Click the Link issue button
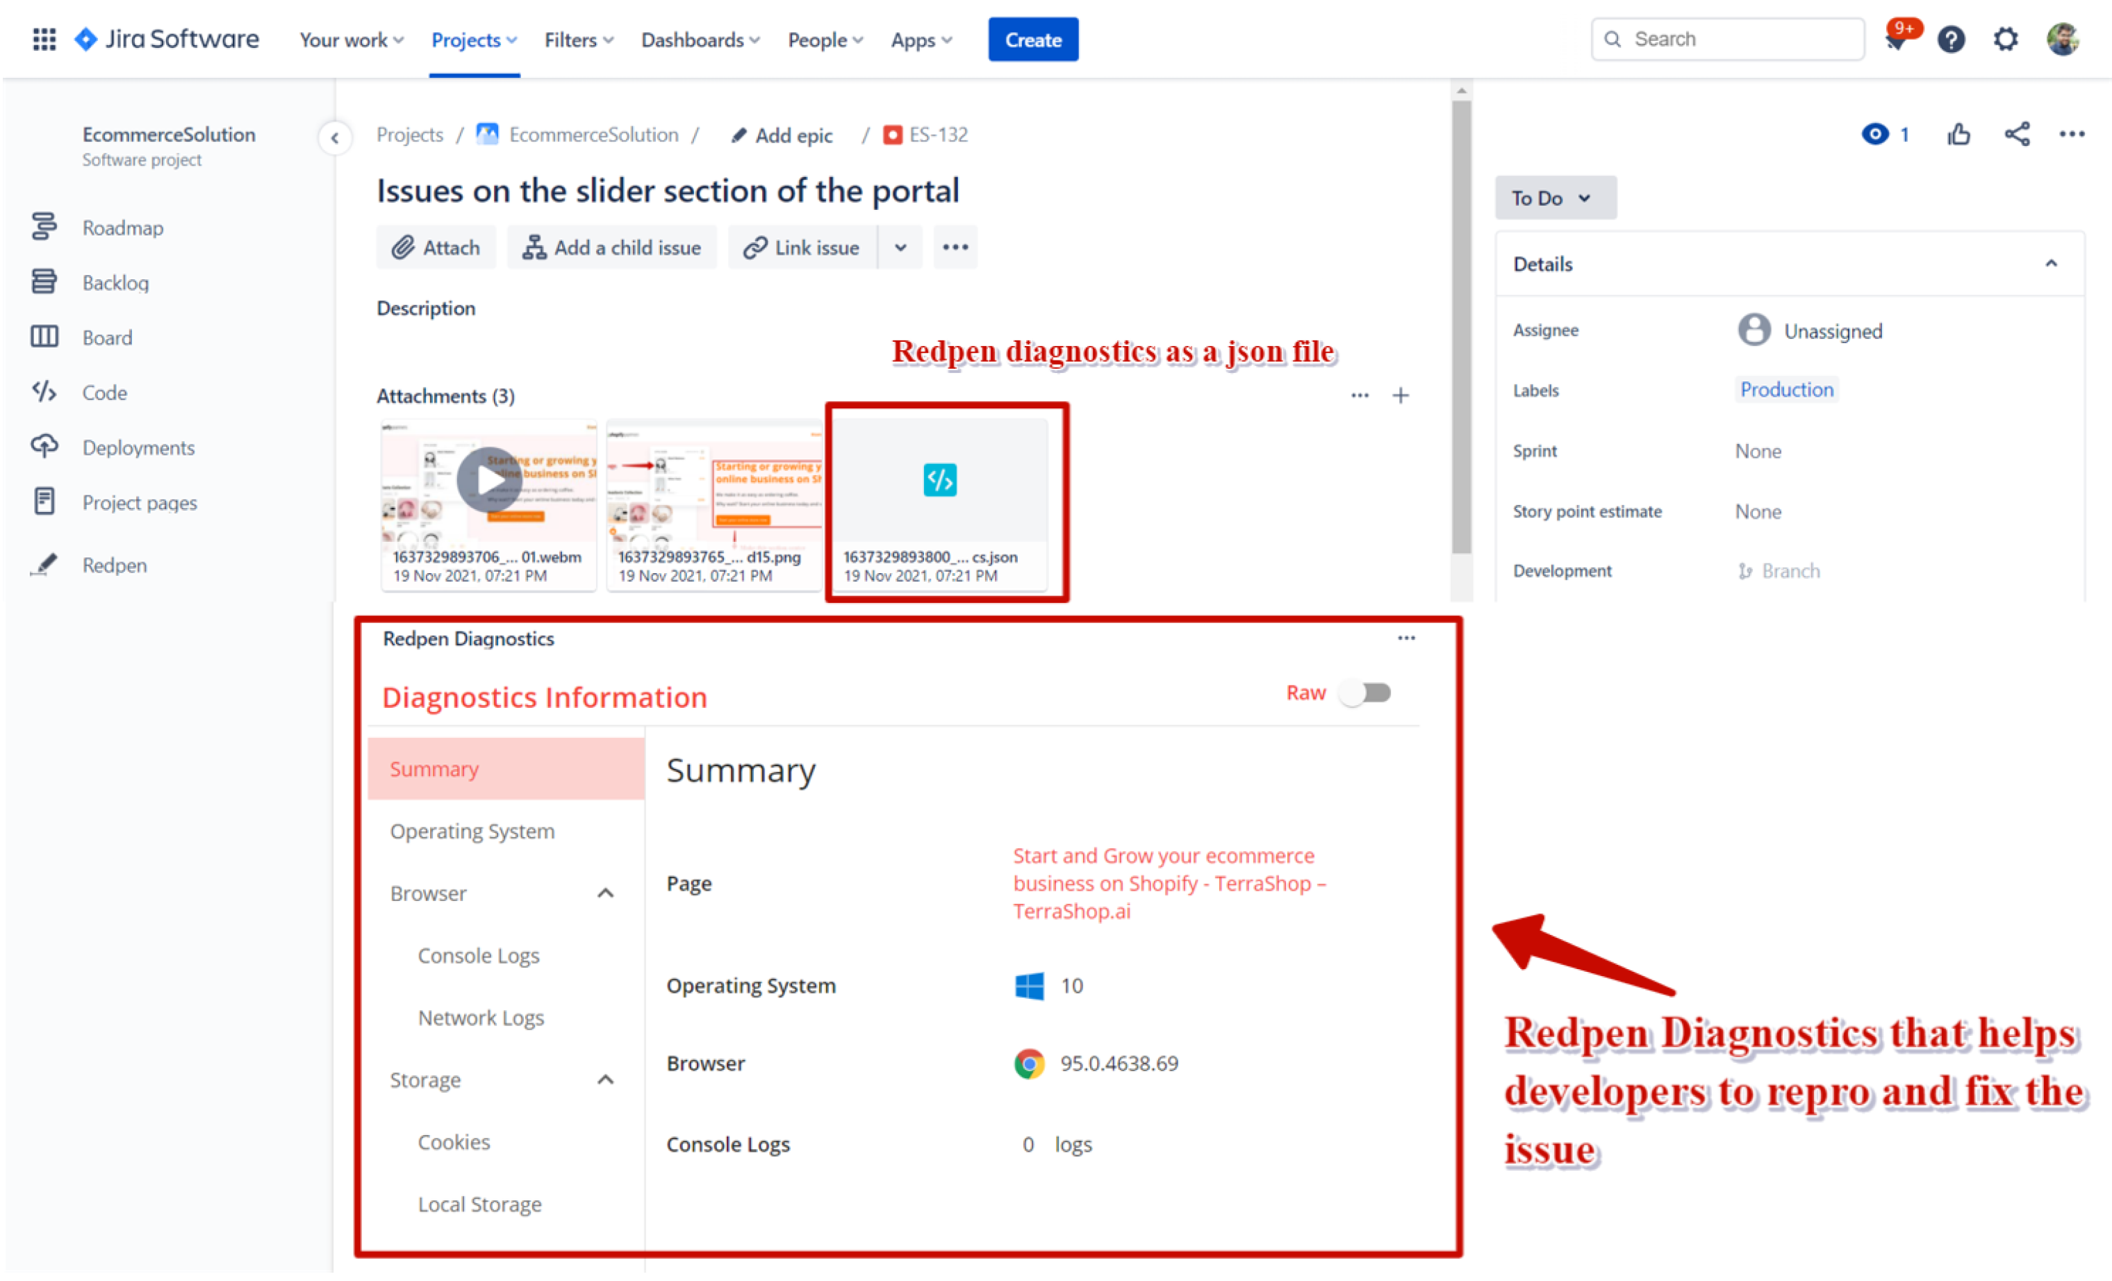The image size is (2112, 1281). tap(802, 247)
